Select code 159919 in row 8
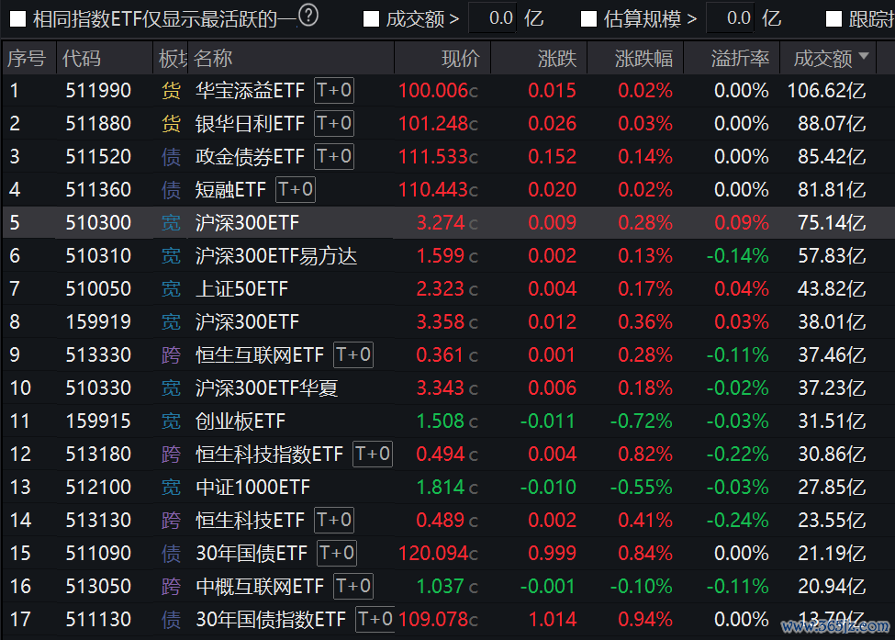 [x=98, y=322]
